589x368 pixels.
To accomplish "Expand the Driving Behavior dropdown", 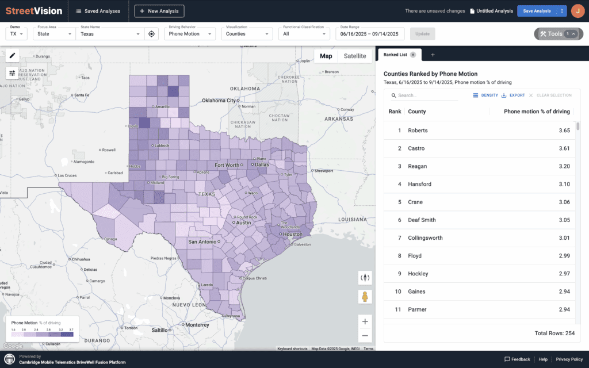I will click(x=189, y=34).
